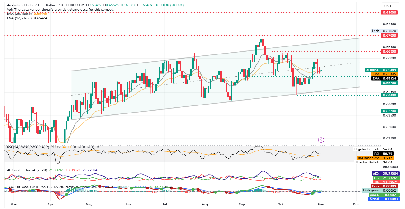Image resolution: width=405 pixels, height=209 pixels.
Task: Click the ADX and DI indicator legend
Action: [x=27, y=170]
